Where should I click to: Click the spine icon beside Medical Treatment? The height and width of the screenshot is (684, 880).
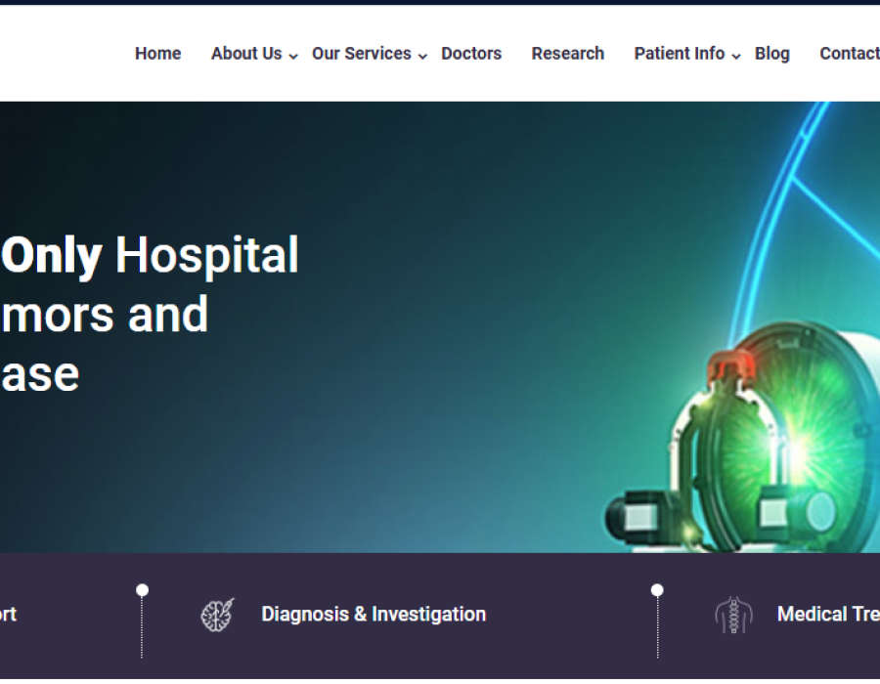click(x=733, y=615)
